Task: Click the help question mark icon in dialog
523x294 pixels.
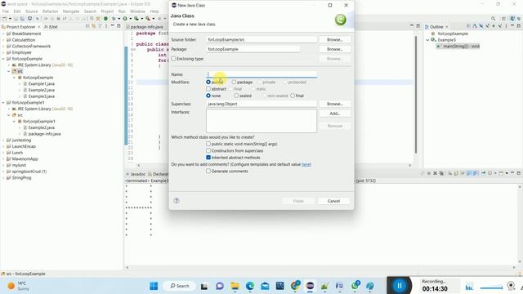Action: (177, 201)
